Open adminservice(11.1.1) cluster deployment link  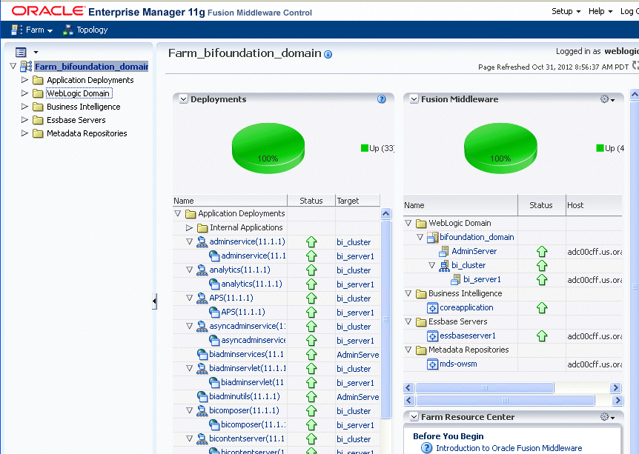tap(247, 241)
